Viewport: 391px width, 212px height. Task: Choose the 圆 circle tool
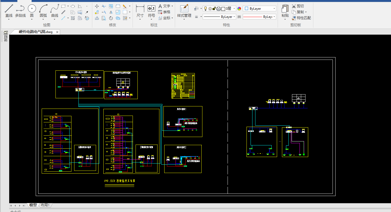pyautogui.click(x=32, y=11)
